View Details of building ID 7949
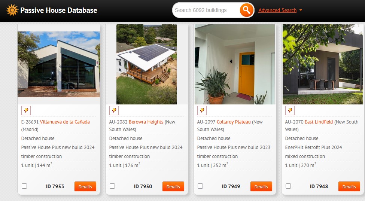 [x=261, y=186]
